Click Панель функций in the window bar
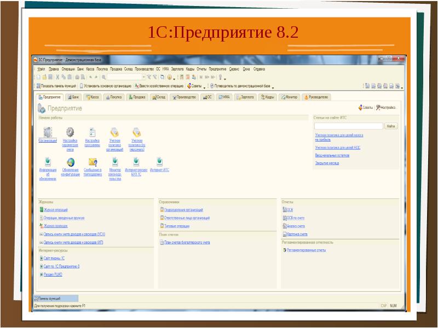 point(49,298)
